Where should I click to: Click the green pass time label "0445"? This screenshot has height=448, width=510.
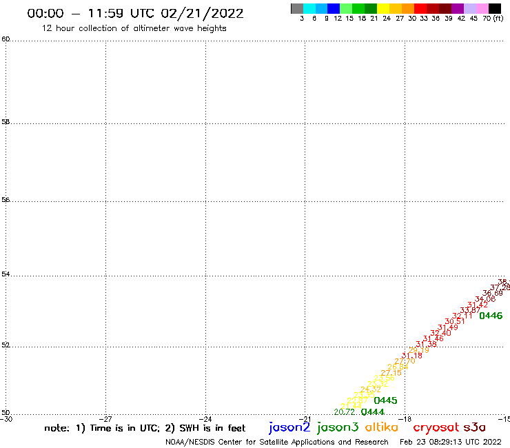click(x=385, y=400)
